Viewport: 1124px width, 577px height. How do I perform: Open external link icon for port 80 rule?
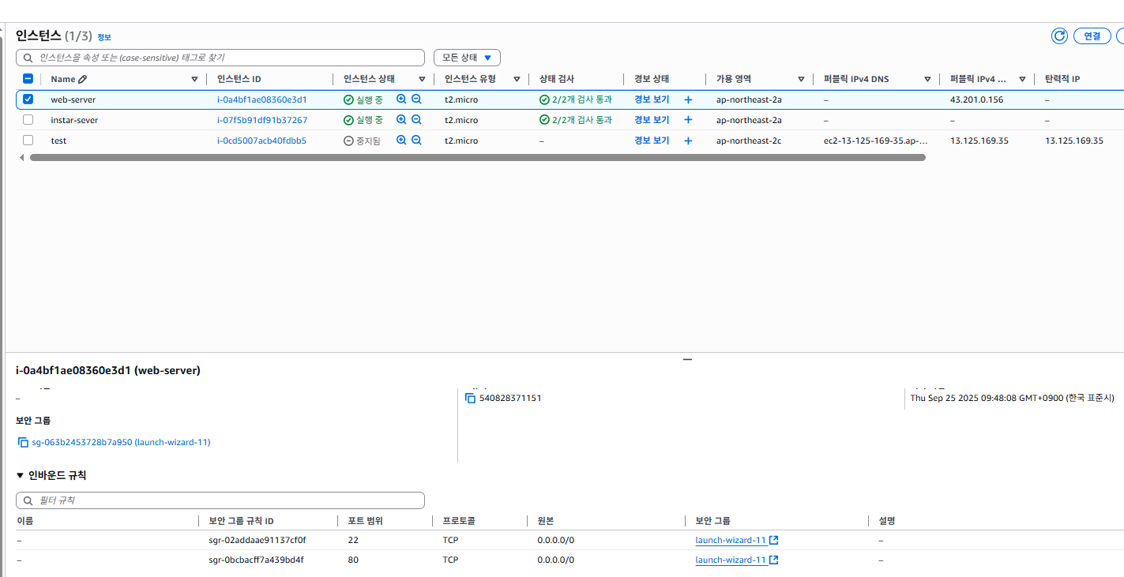click(774, 560)
